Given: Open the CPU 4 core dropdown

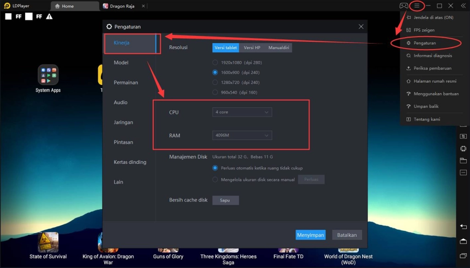Looking at the screenshot, I should [242, 112].
